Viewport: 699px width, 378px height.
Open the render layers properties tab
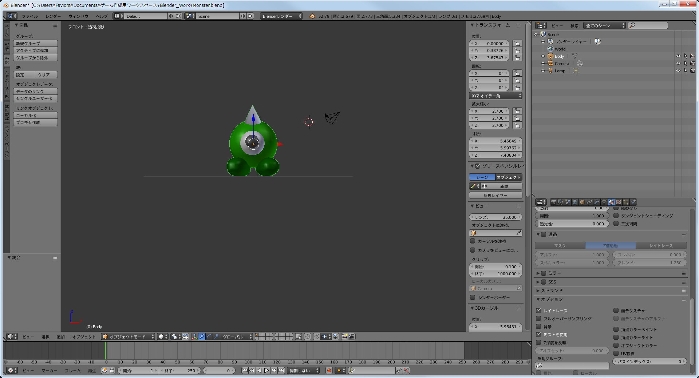click(560, 202)
